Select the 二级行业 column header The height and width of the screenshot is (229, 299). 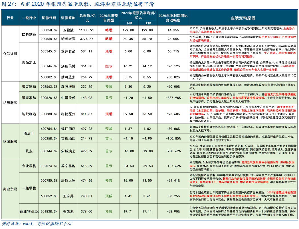[29, 18]
